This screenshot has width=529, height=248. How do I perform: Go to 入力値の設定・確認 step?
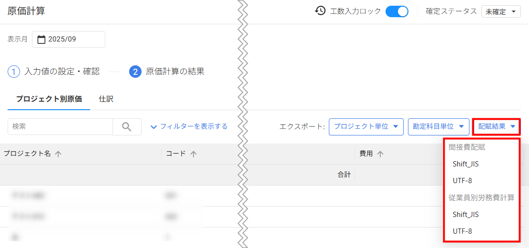[62, 72]
